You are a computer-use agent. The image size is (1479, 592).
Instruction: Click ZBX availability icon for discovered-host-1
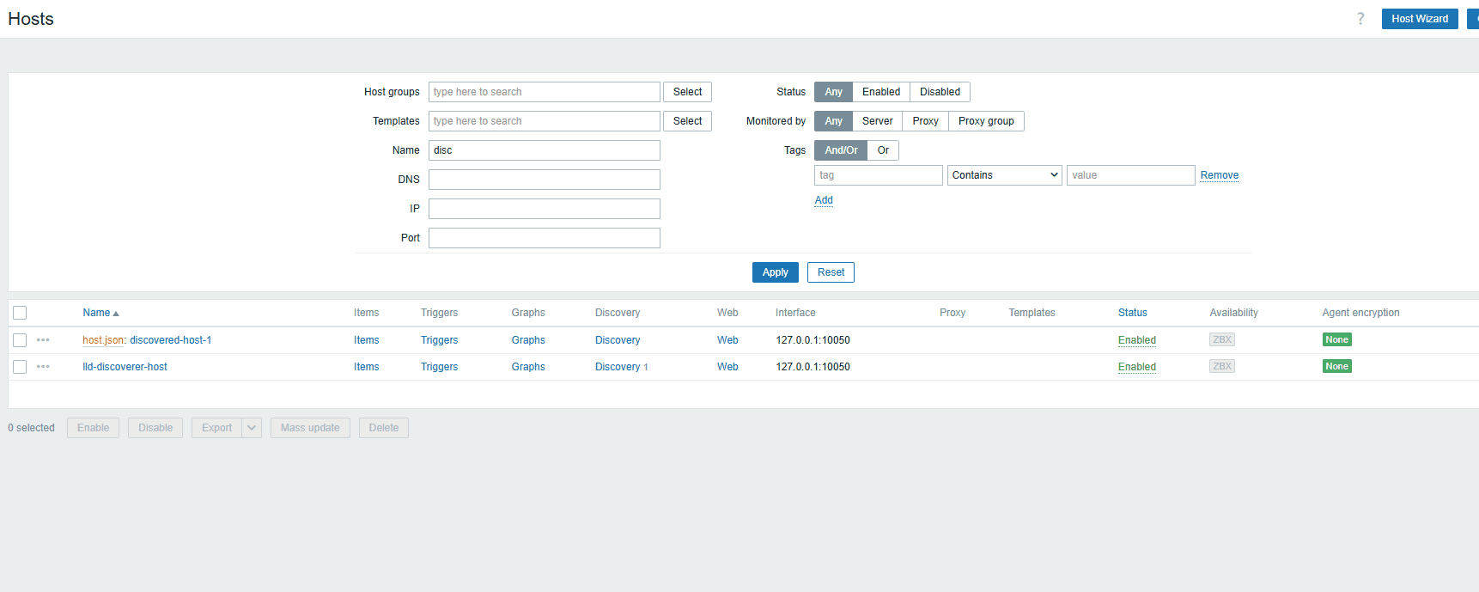click(1221, 340)
